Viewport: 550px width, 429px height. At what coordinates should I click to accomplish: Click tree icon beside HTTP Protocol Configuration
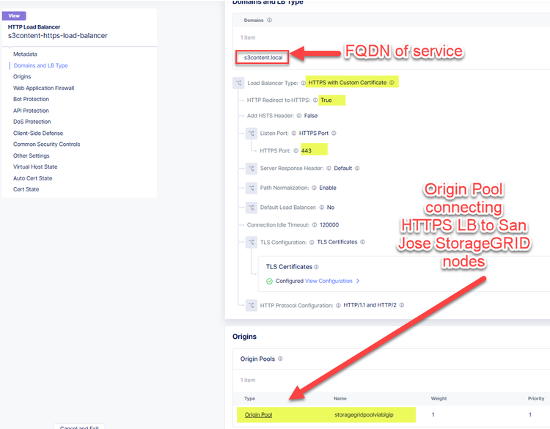point(252,306)
